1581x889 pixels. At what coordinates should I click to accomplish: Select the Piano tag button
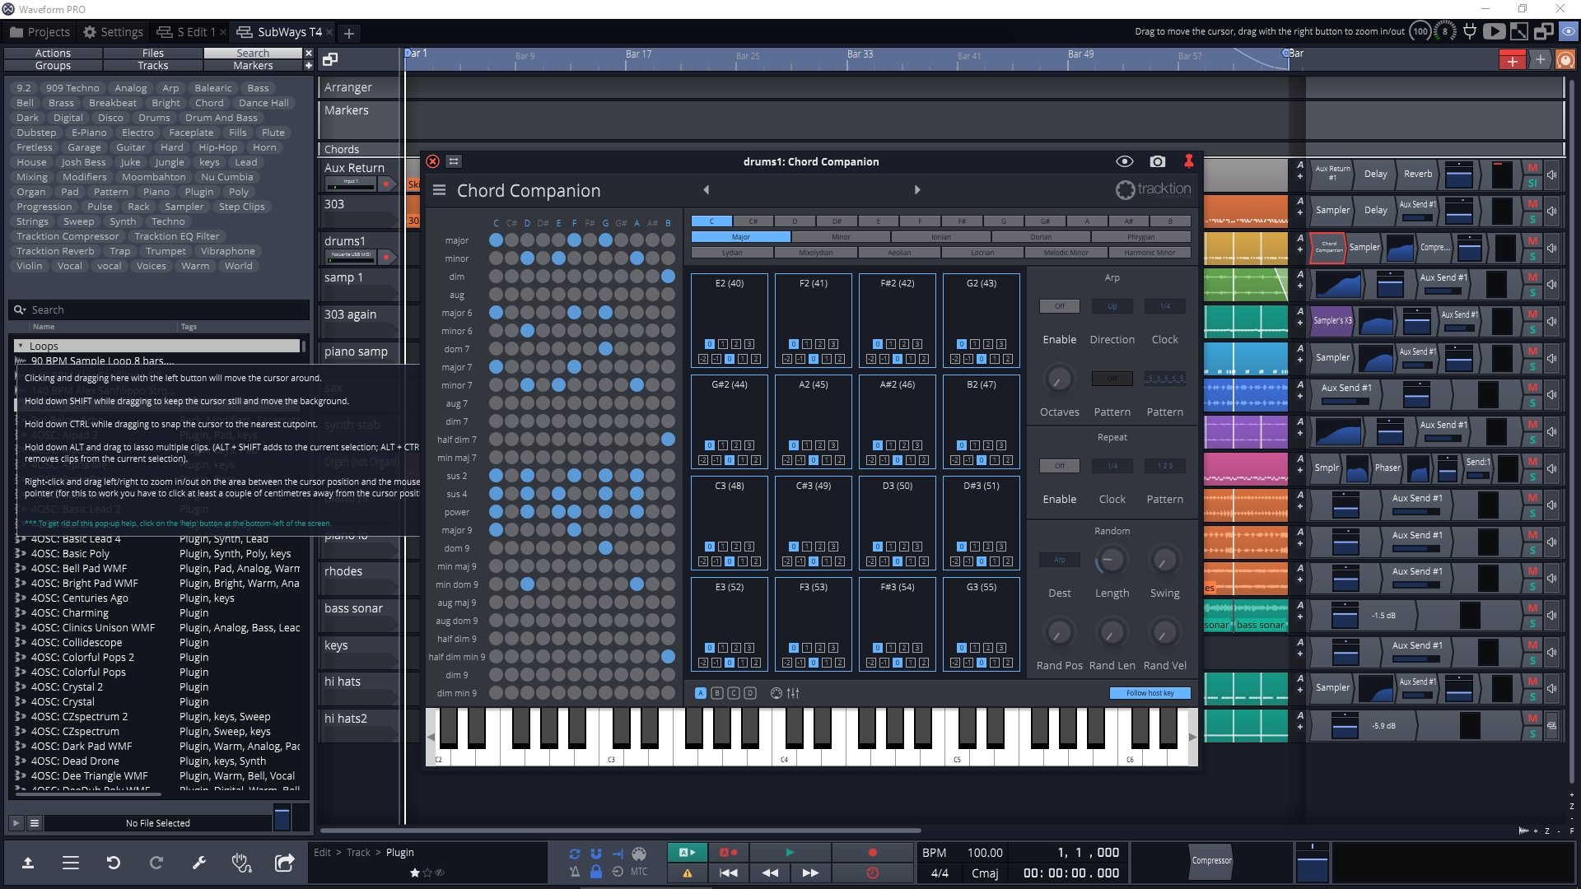click(x=156, y=192)
